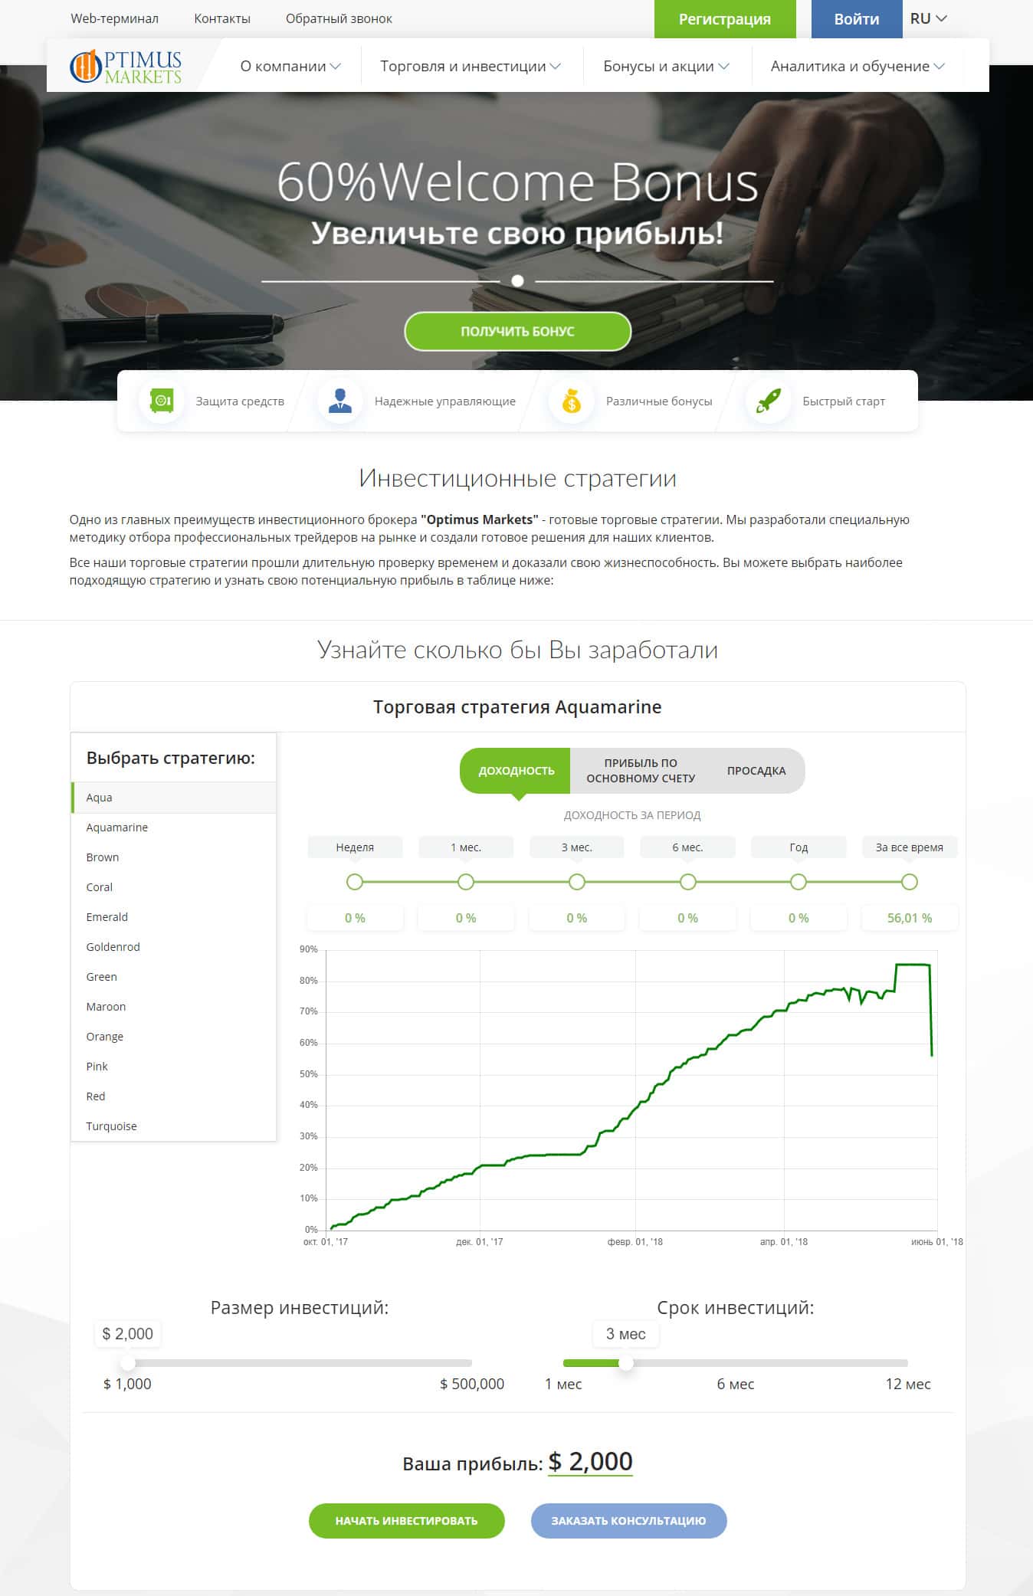Image resolution: width=1033 pixels, height=1596 pixels.
Task: Click the money bag icon for Различные бонусы
Action: (572, 401)
